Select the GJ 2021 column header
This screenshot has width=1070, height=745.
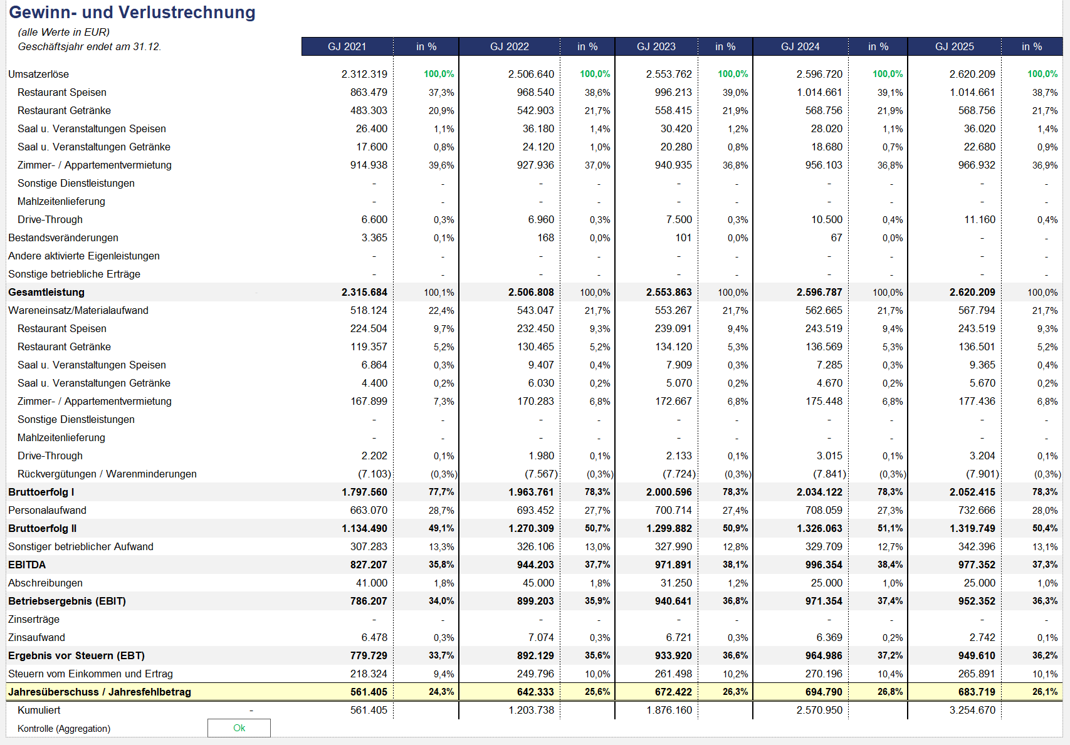[x=347, y=46]
